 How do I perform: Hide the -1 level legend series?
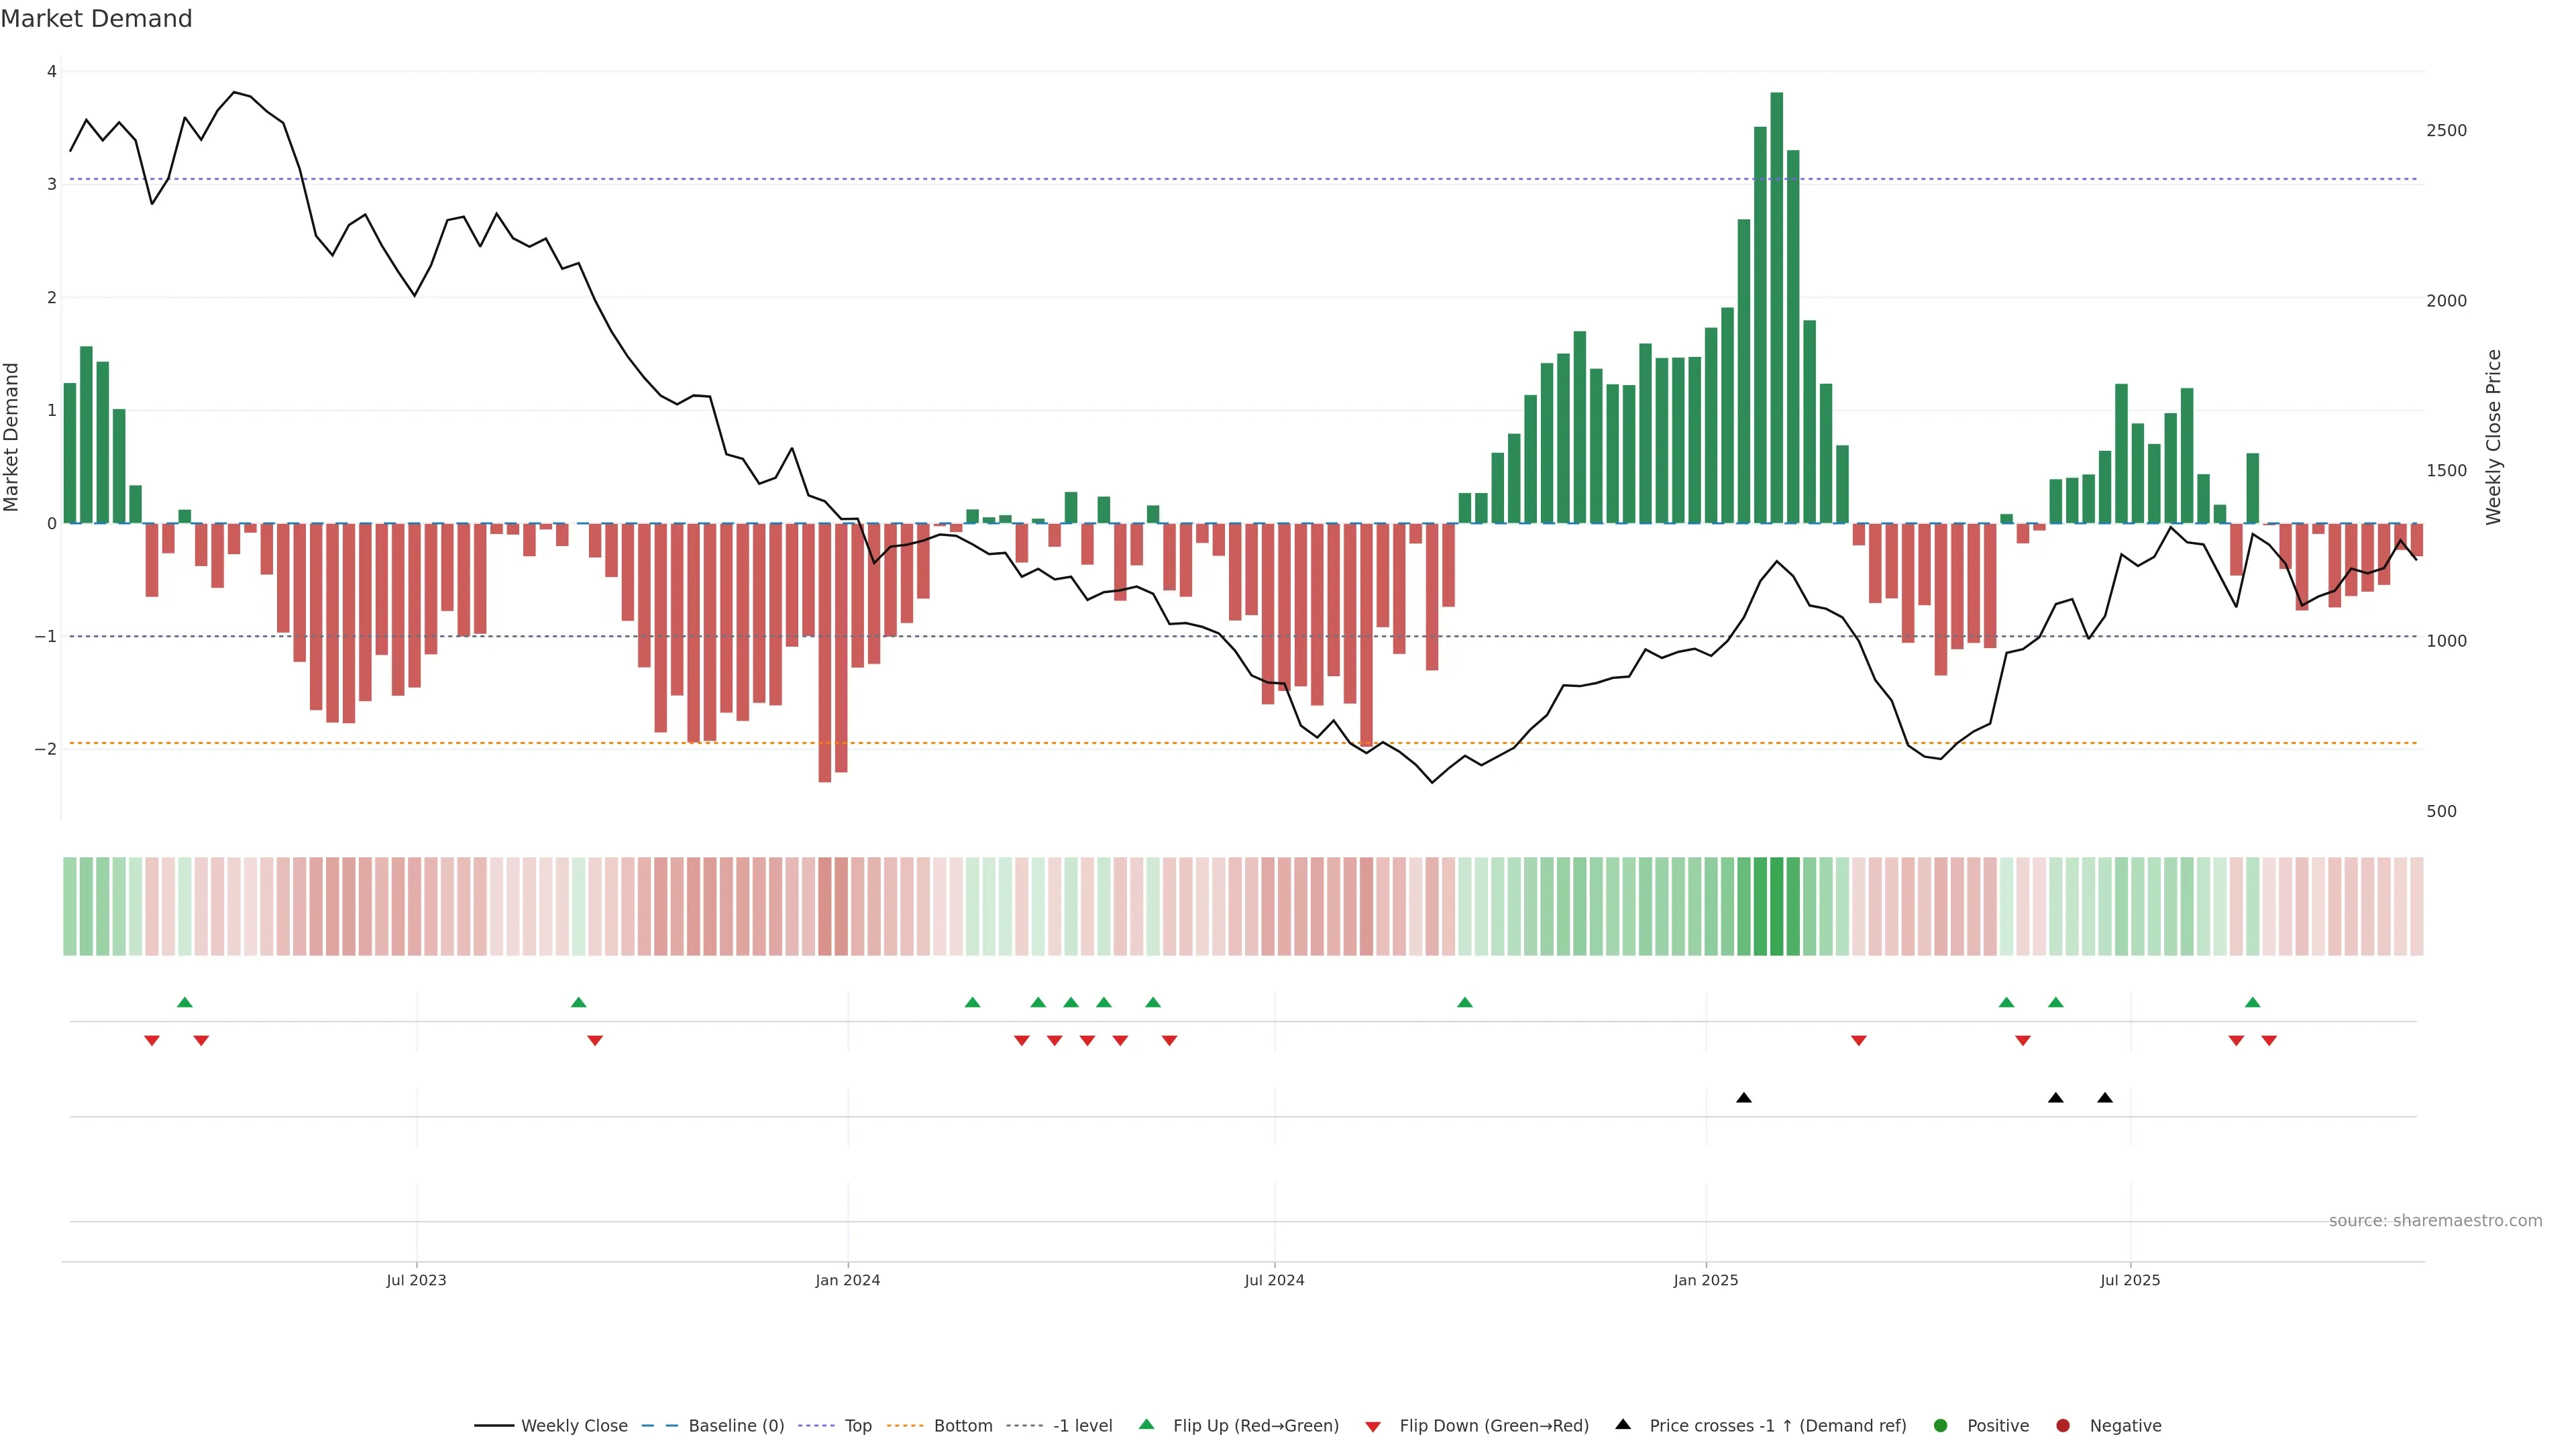click(x=1082, y=1426)
